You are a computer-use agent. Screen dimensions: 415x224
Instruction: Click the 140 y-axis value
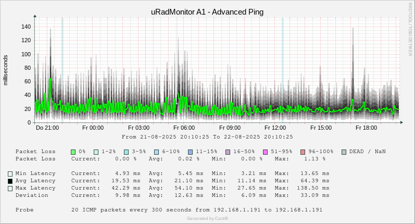point(26,27)
